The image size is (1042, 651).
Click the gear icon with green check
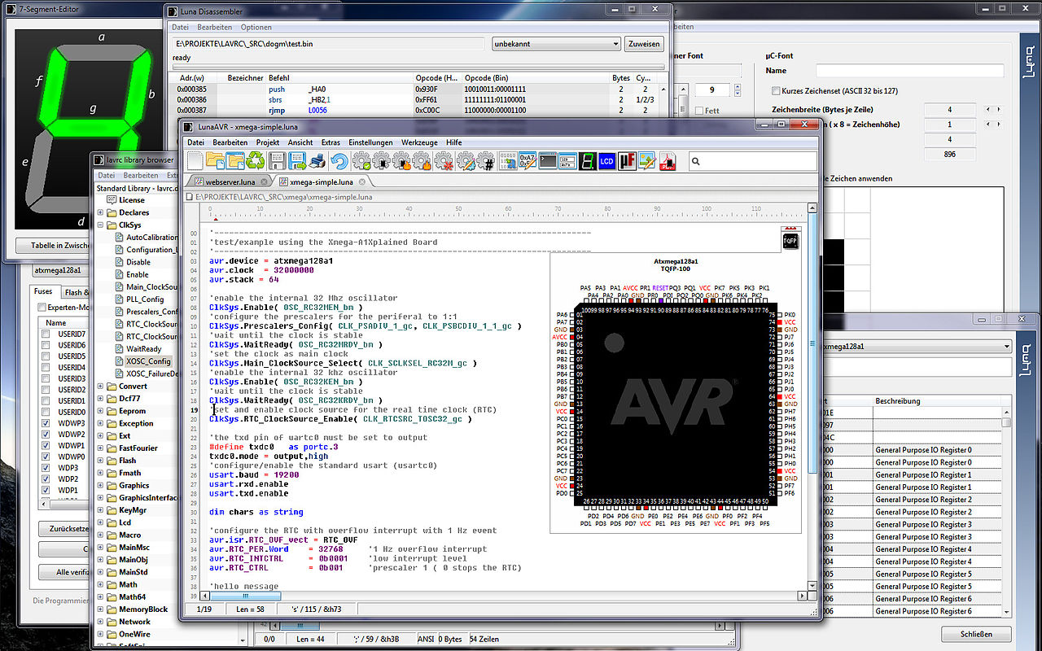tap(361, 160)
